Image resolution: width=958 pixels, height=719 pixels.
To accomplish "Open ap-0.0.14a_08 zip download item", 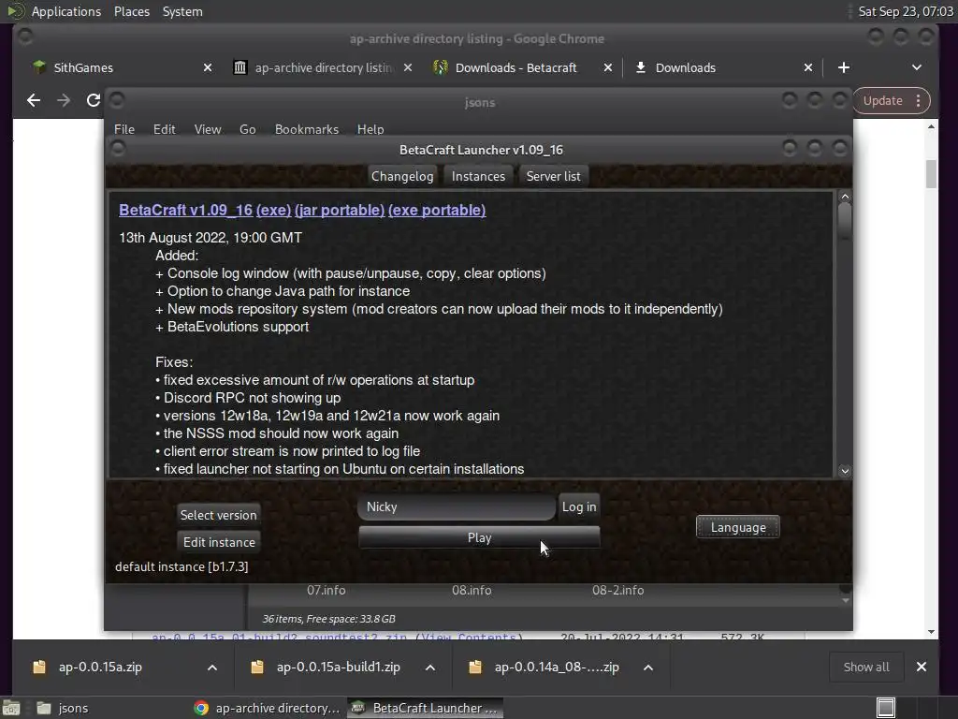I will pyautogui.click(x=556, y=667).
